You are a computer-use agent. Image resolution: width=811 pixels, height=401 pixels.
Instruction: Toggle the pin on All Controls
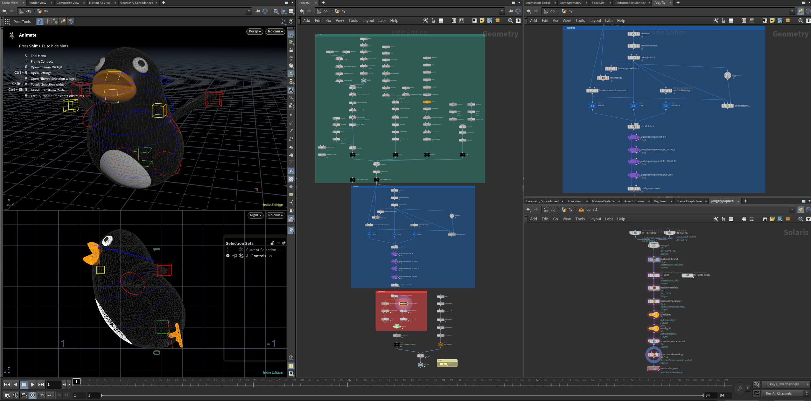[235, 256]
